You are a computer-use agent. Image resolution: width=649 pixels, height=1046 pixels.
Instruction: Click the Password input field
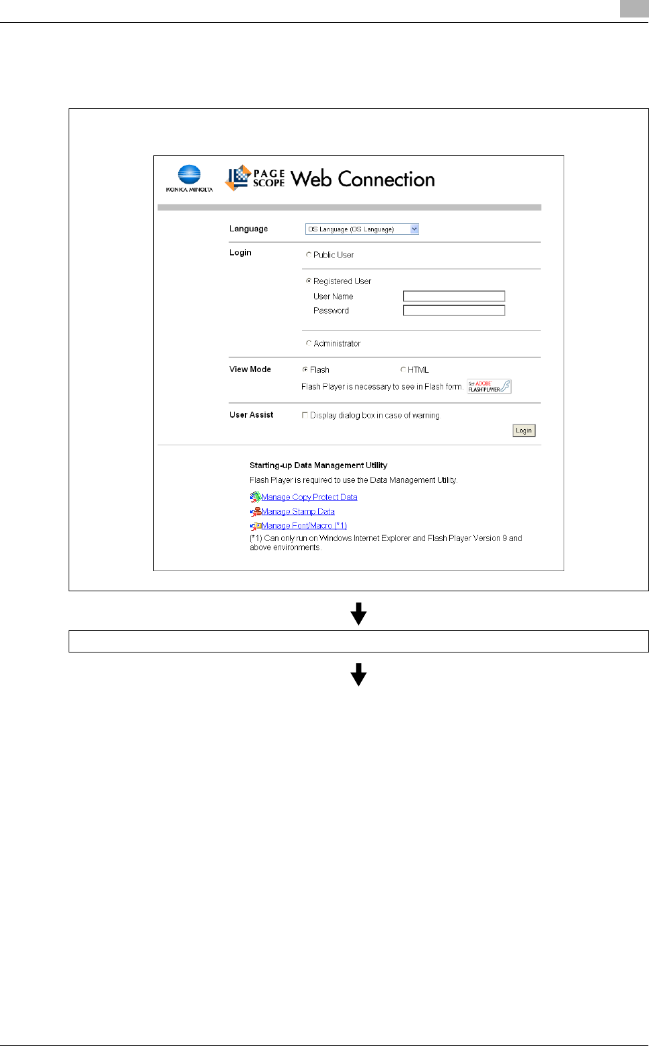[x=454, y=310]
